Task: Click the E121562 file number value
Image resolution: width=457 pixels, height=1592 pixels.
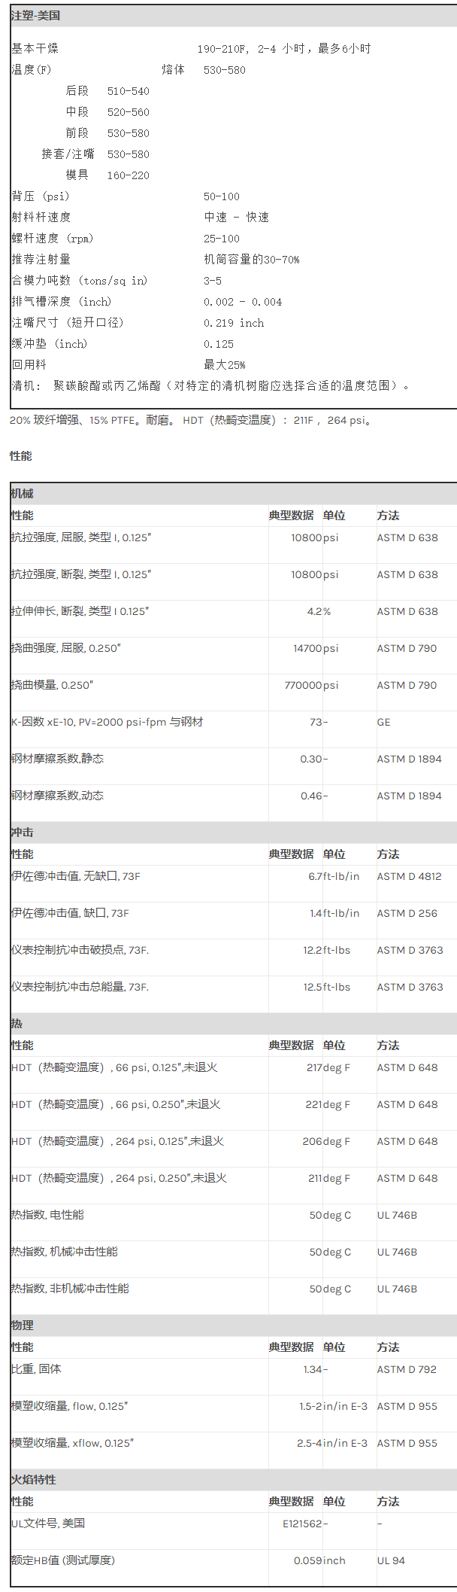Action: coord(302,1524)
